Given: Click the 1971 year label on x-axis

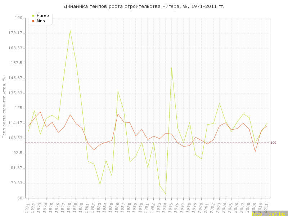Looking at the screenshot, I should (x=28, y=208).
